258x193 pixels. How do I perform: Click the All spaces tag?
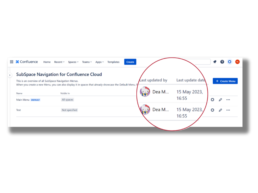point(67,100)
